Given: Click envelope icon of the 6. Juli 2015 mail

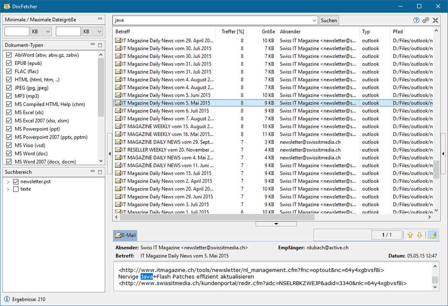Looking at the screenshot, I should coord(118,111).
